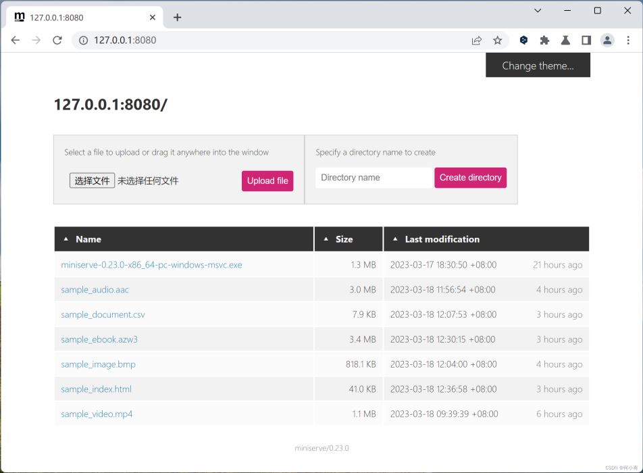Click the share page icon in address bar
The width and height of the screenshot is (643, 473).
tap(477, 41)
